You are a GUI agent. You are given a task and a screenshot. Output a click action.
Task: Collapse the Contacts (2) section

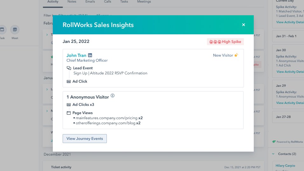(273, 154)
